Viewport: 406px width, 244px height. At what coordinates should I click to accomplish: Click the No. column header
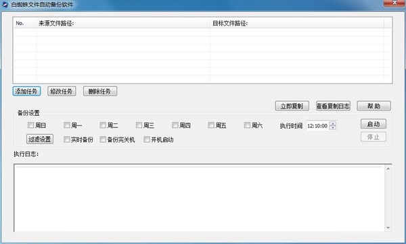25,23
